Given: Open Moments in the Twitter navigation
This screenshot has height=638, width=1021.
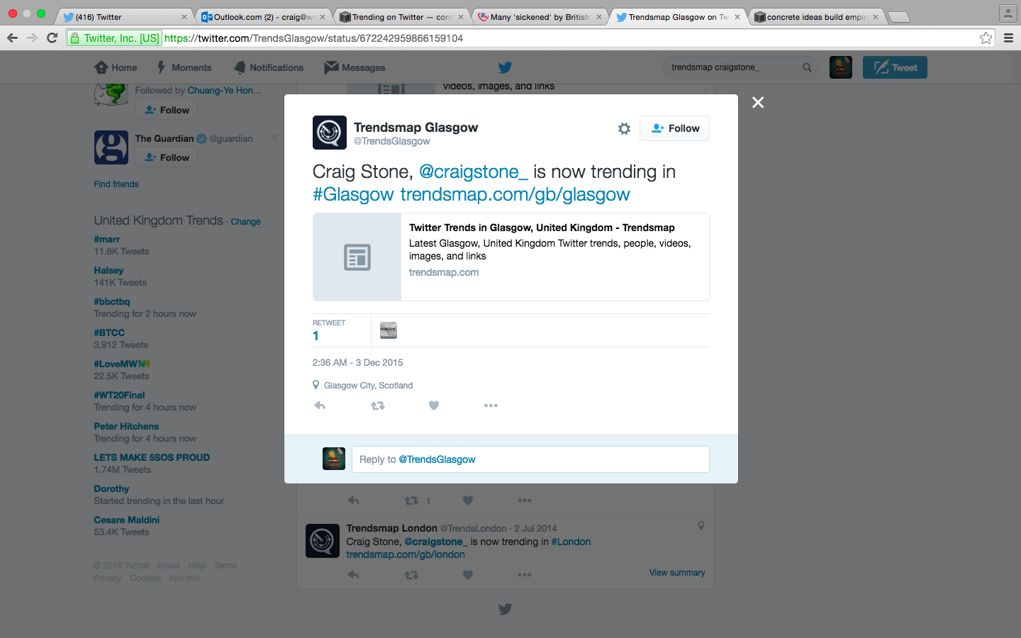Looking at the screenshot, I should coord(184,67).
